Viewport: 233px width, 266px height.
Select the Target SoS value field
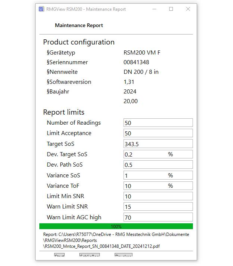point(158,144)
